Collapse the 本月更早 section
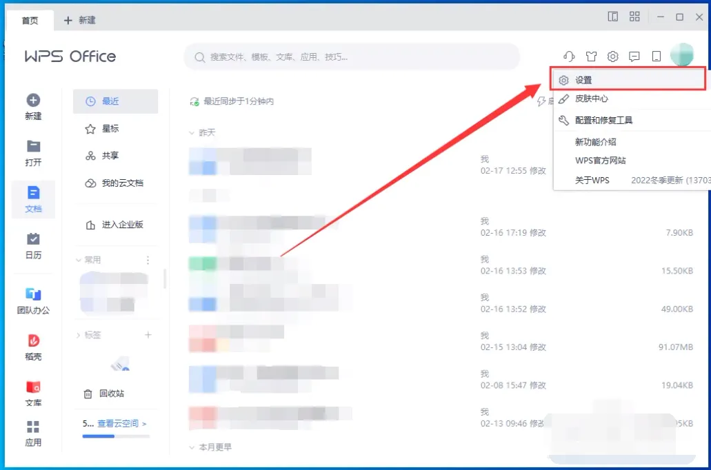711x470 pixels. tap(192, 447)
